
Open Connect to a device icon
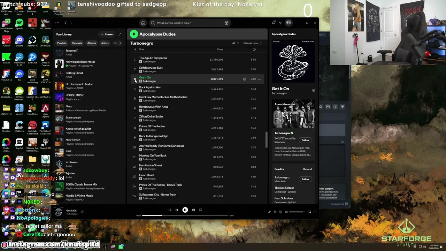280,212
